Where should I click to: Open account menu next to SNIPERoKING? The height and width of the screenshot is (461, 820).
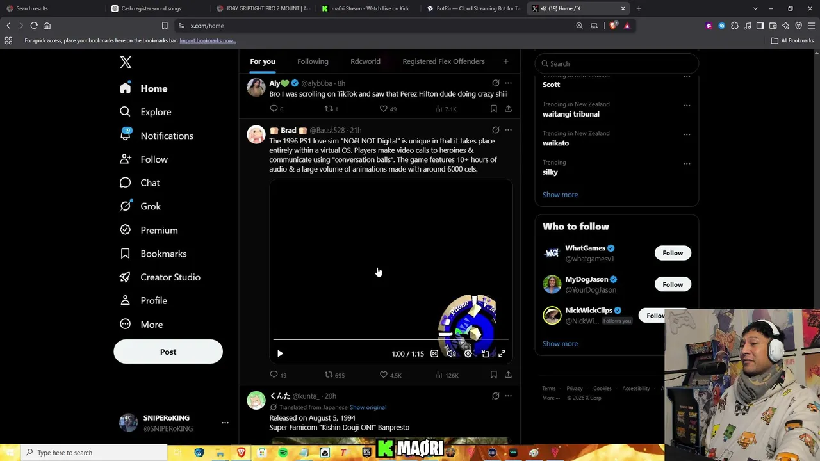click(225, 423)
